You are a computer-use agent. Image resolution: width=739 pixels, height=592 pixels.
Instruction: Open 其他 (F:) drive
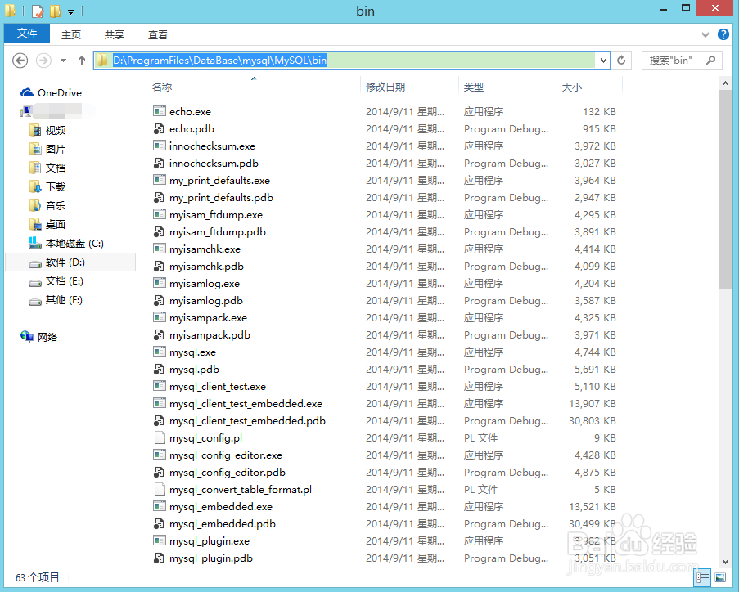[56, 300]
